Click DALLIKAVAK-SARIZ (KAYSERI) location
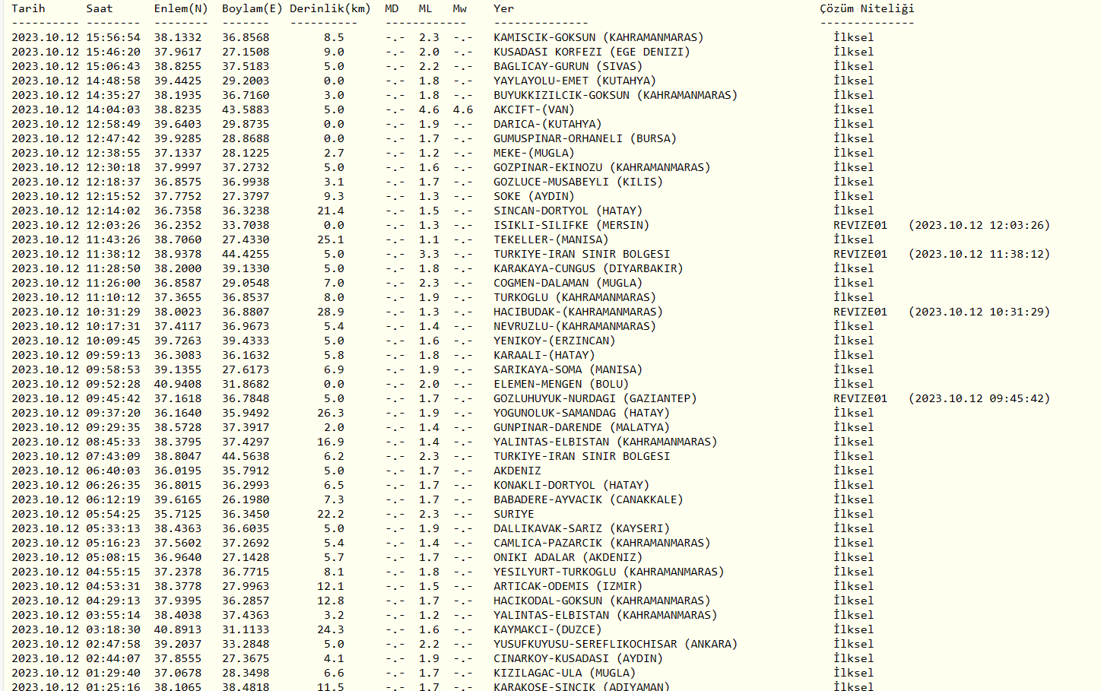Viewport: 1101px width, 691px height. point(582,528)
